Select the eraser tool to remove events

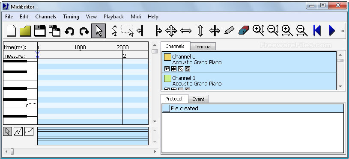click(244, 30)
